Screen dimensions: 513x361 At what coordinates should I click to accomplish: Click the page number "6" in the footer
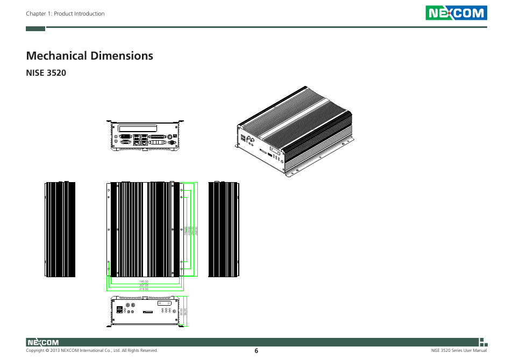pyautogui.click(x=256, y=351)
